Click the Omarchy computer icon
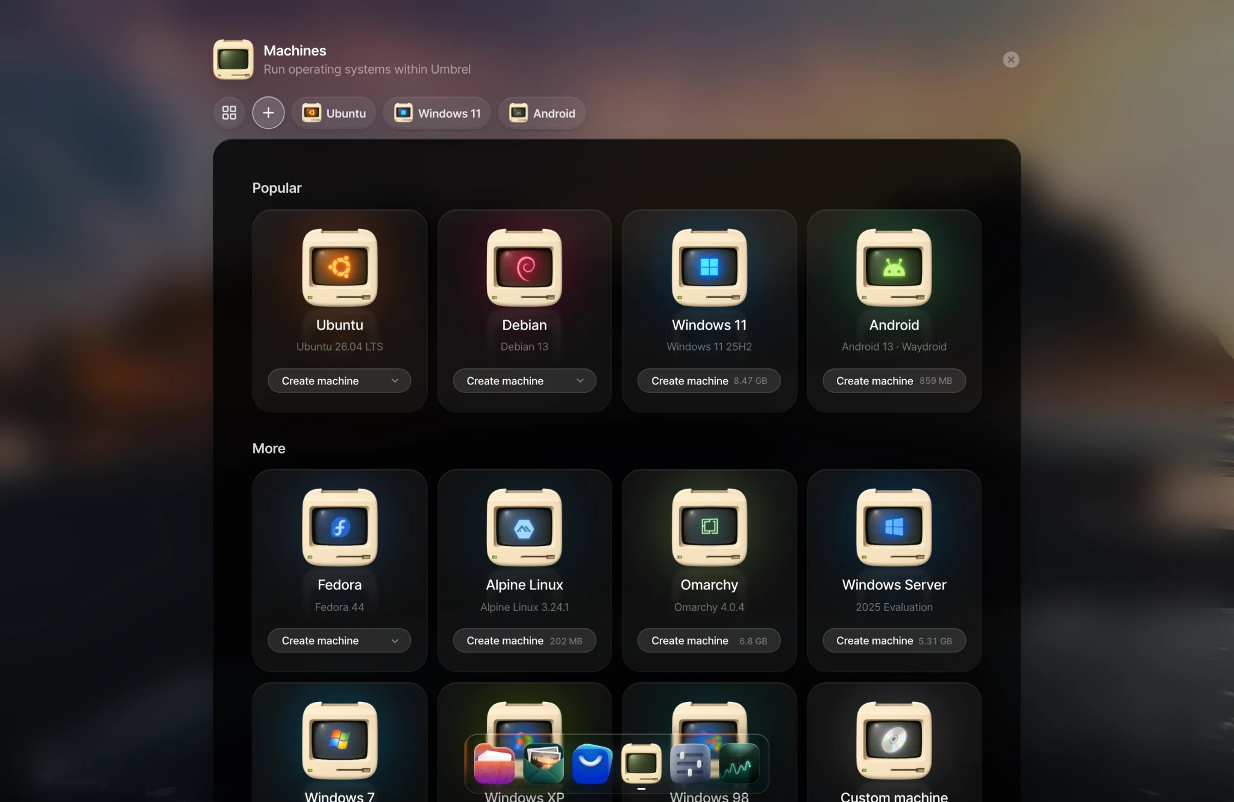This screenshot has height=802, width=1234. 709,527
